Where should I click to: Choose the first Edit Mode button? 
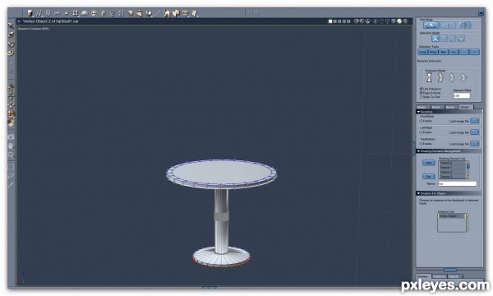point(431,25)
